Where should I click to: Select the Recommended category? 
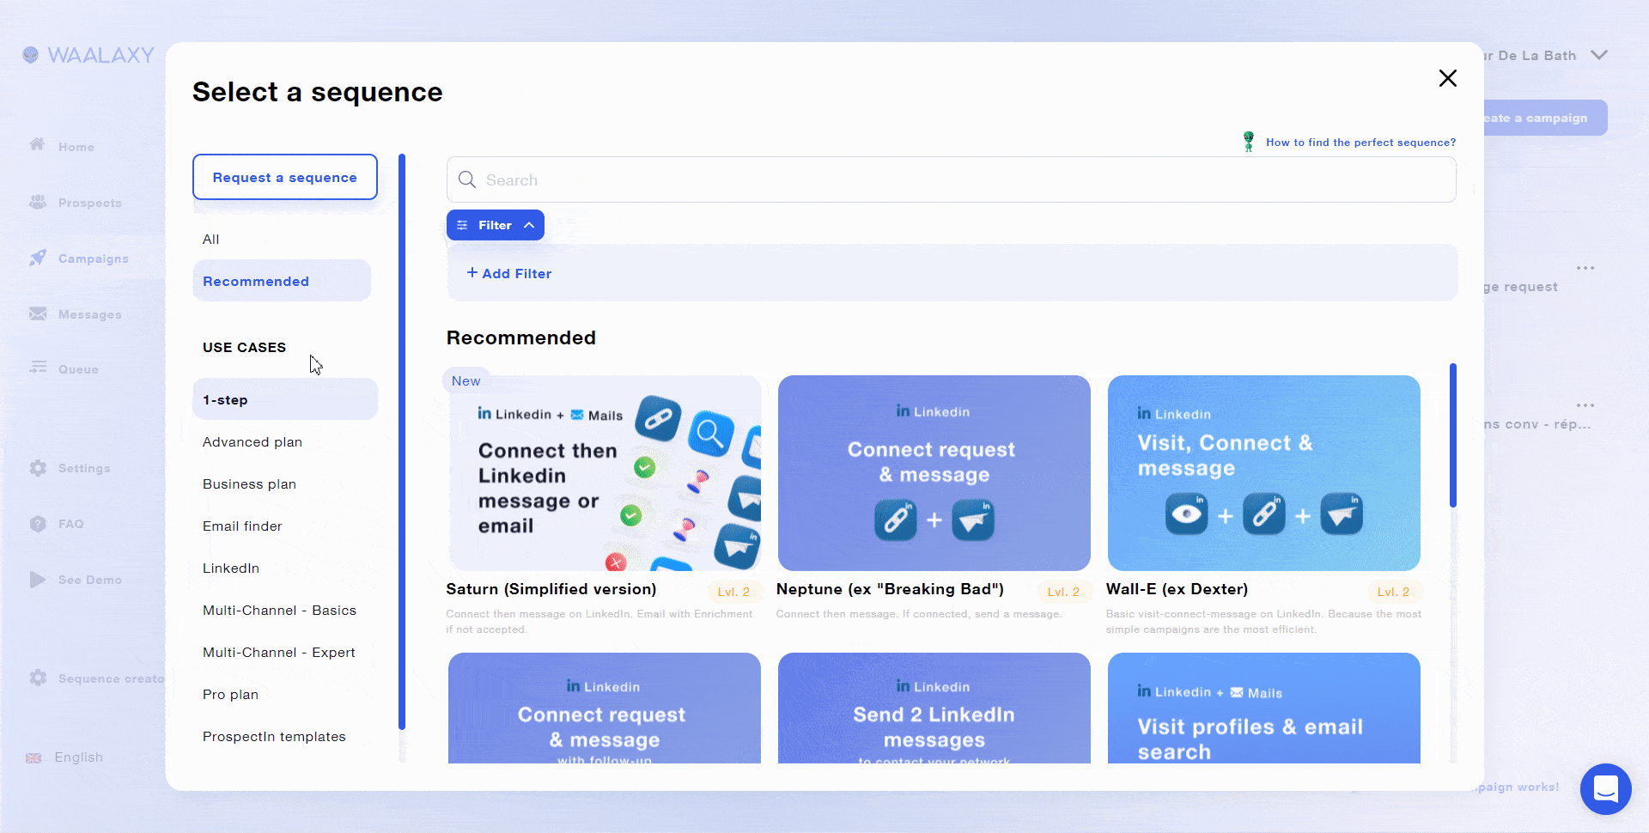point(282,281)
